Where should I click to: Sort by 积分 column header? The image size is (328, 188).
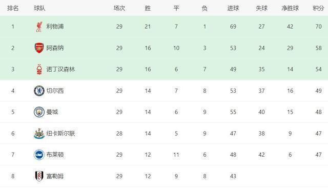coord(318,8)
